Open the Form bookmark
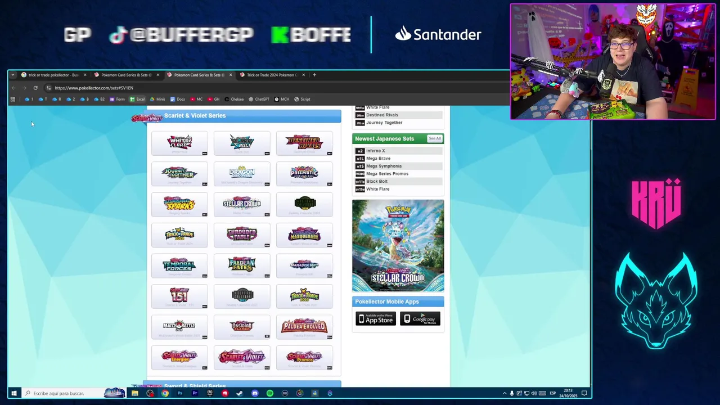 tap(117, 100)
